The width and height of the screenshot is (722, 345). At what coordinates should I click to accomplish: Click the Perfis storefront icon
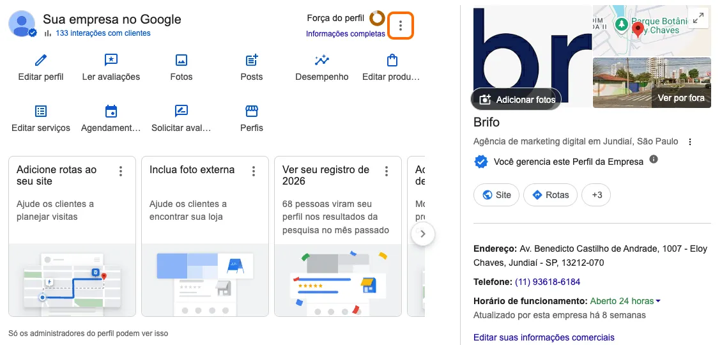tap(251, 111)
